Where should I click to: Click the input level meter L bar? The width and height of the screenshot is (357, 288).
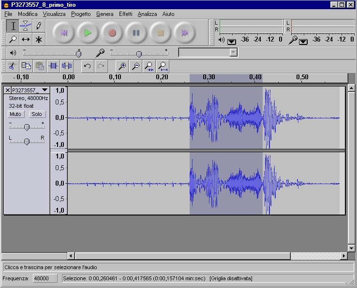point(323,23)
